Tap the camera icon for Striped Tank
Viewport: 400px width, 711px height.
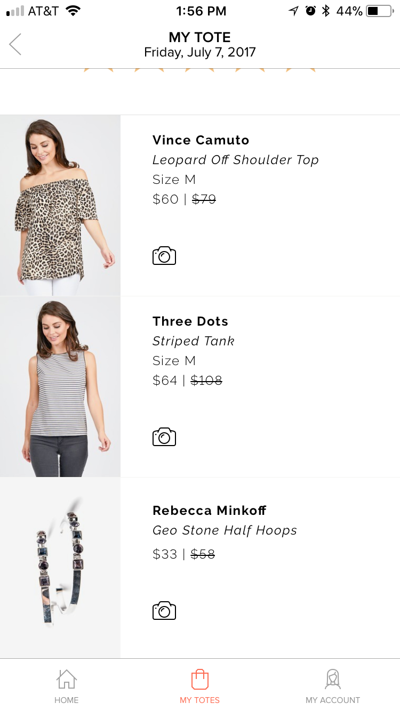tap(164, 437)
